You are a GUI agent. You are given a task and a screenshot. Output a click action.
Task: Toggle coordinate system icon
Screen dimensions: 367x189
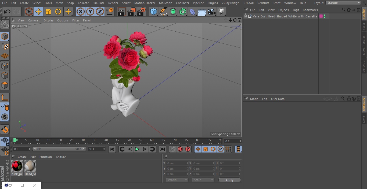pyautogui.click(x=110, y=12)
